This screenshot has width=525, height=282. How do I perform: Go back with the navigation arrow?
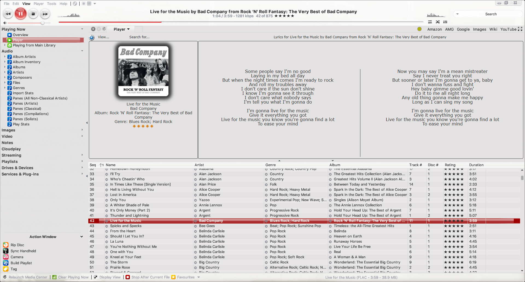93,29
